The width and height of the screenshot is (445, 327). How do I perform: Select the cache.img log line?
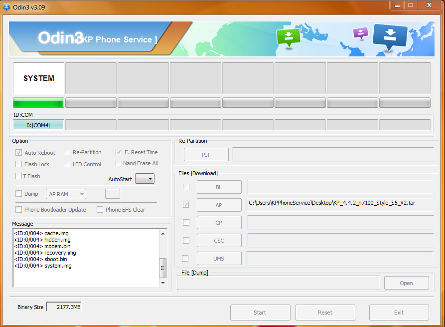41,233
